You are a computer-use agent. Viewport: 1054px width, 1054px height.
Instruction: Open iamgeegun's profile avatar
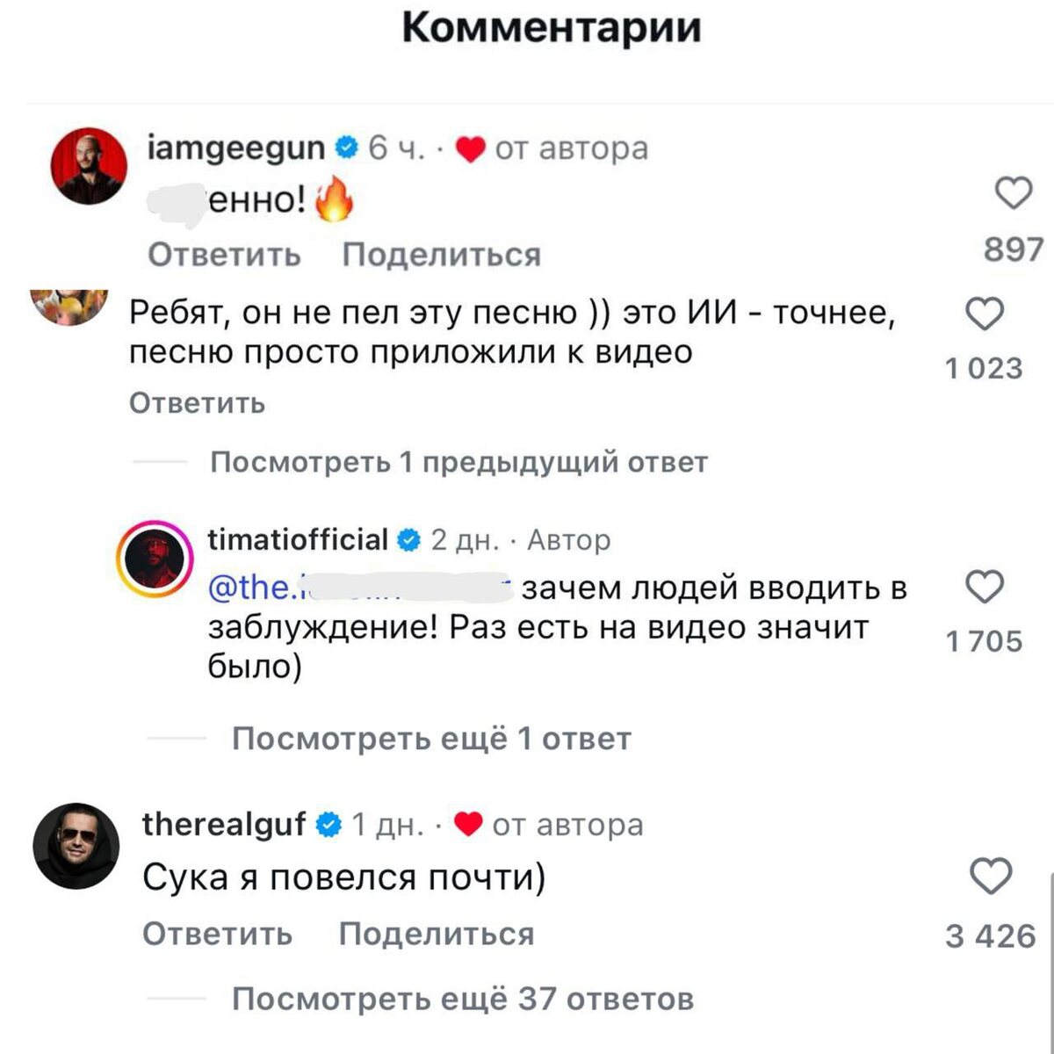90,167
